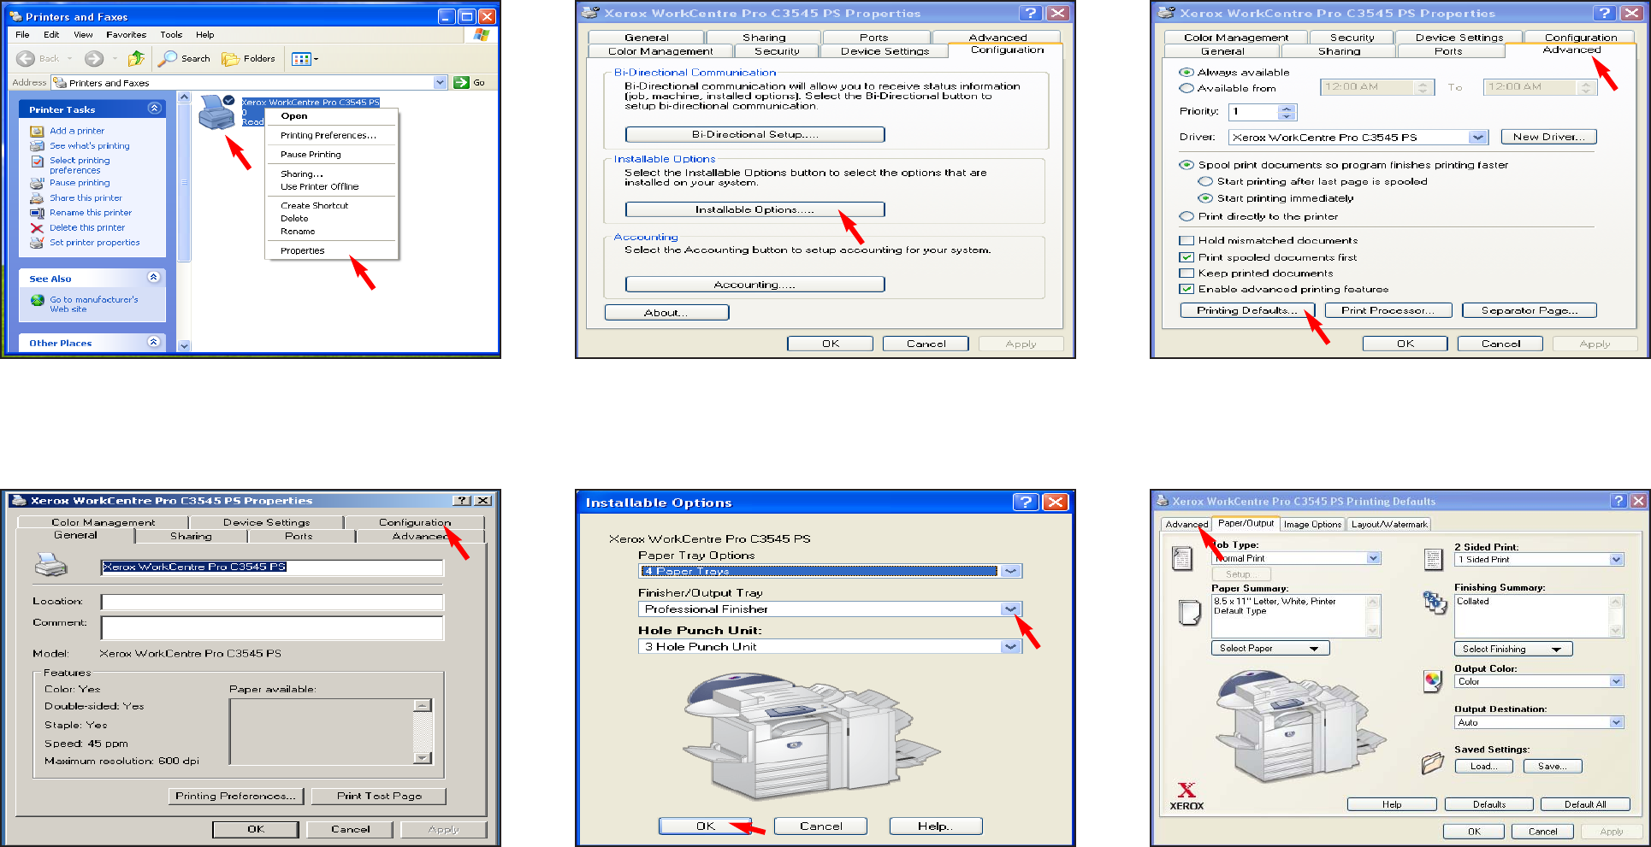Click the Pause printing icon in Printer Tasks

pos(37,183)
